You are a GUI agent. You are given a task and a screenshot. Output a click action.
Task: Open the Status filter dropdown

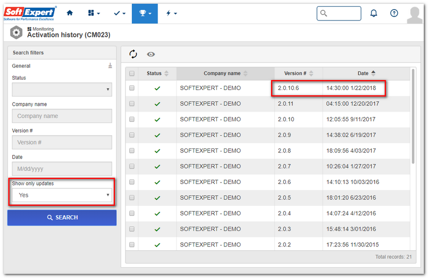pos(62,89)
